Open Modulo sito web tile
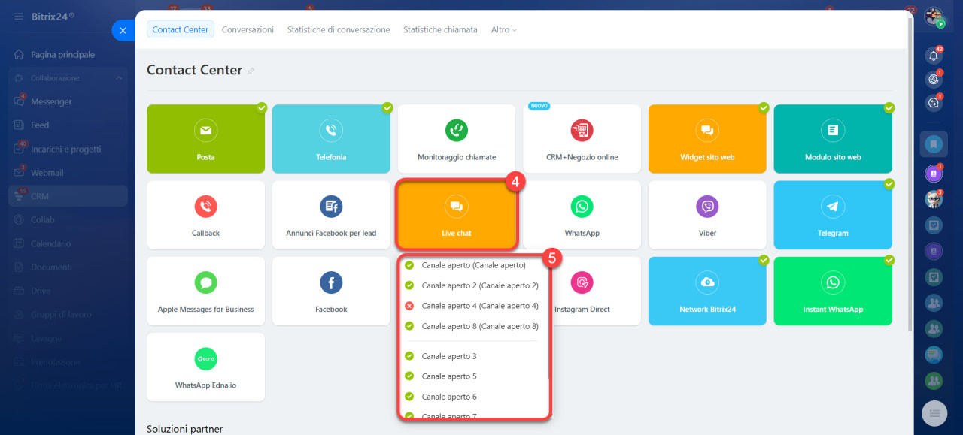963x435 pixels. pos(833,139)
